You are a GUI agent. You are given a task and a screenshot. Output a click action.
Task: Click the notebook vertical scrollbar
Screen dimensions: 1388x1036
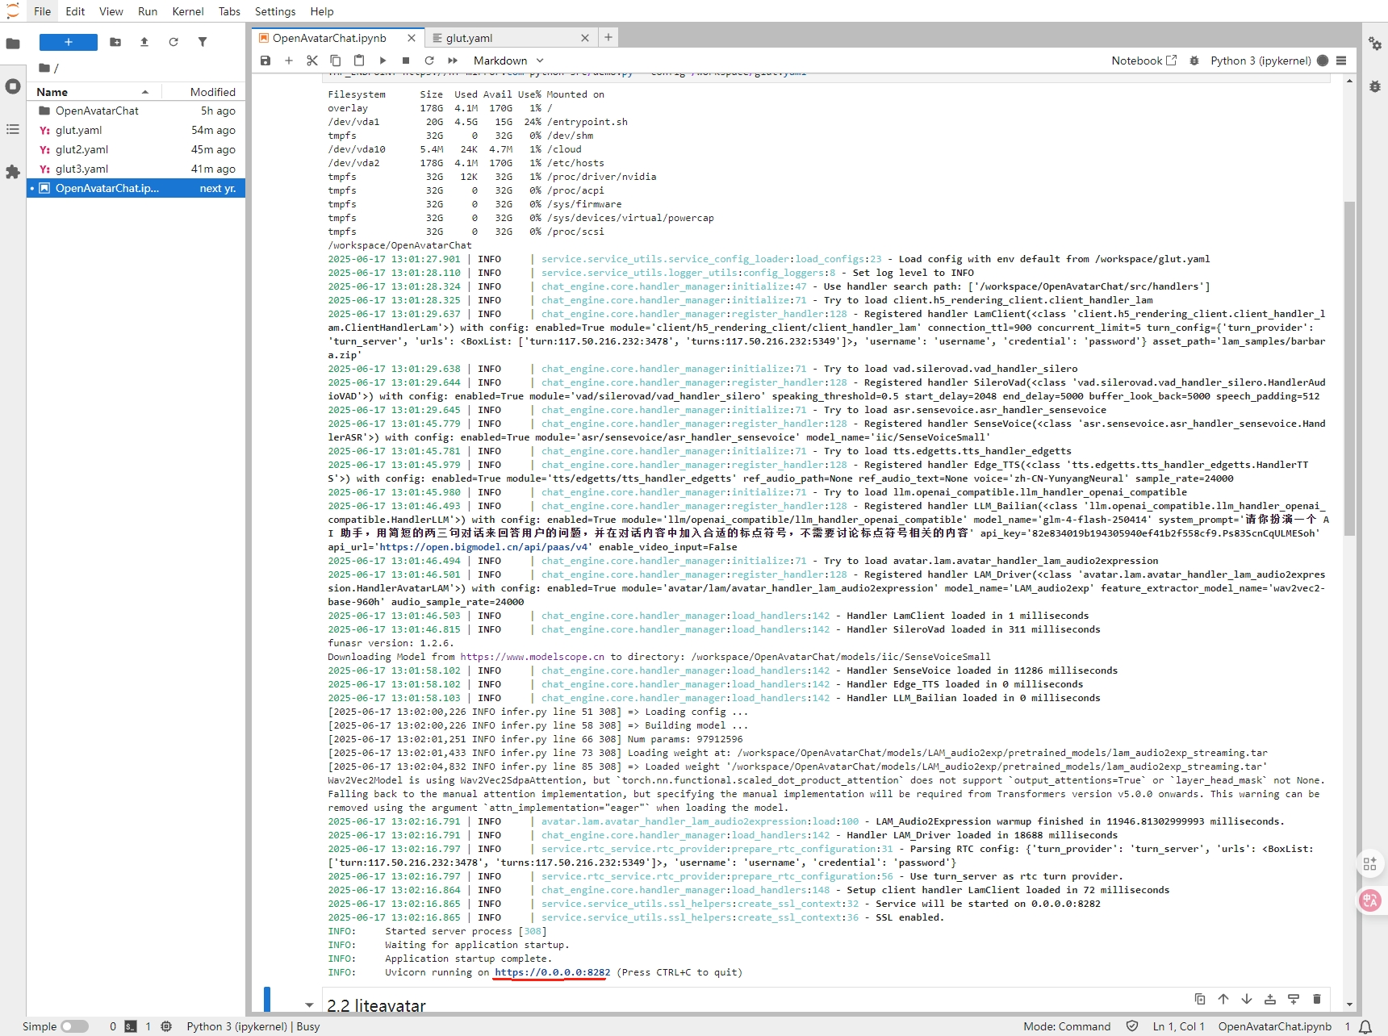pyautogui.click(x=1349, y=368)
